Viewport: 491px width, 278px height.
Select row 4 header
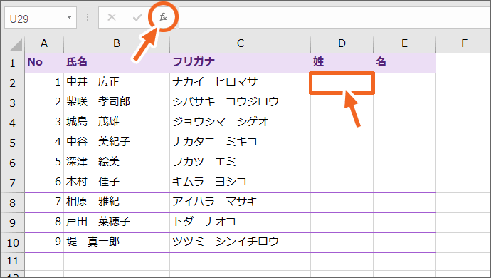click(x=13, y=123)
